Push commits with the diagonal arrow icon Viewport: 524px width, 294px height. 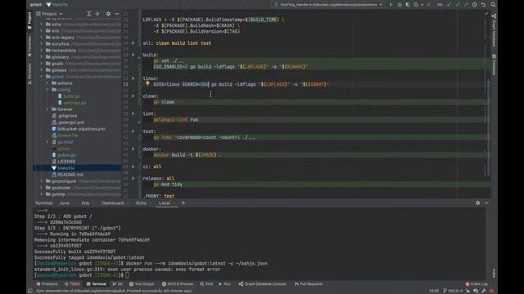click(466, 5)
